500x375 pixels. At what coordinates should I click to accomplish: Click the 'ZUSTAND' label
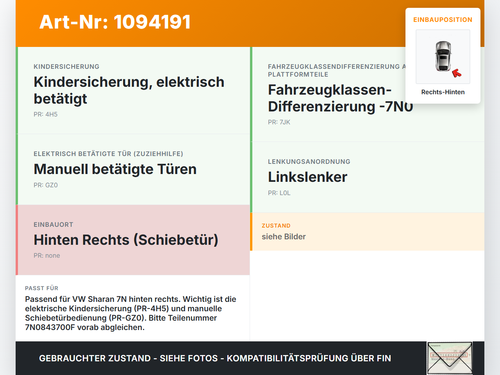tap(276, 226)
